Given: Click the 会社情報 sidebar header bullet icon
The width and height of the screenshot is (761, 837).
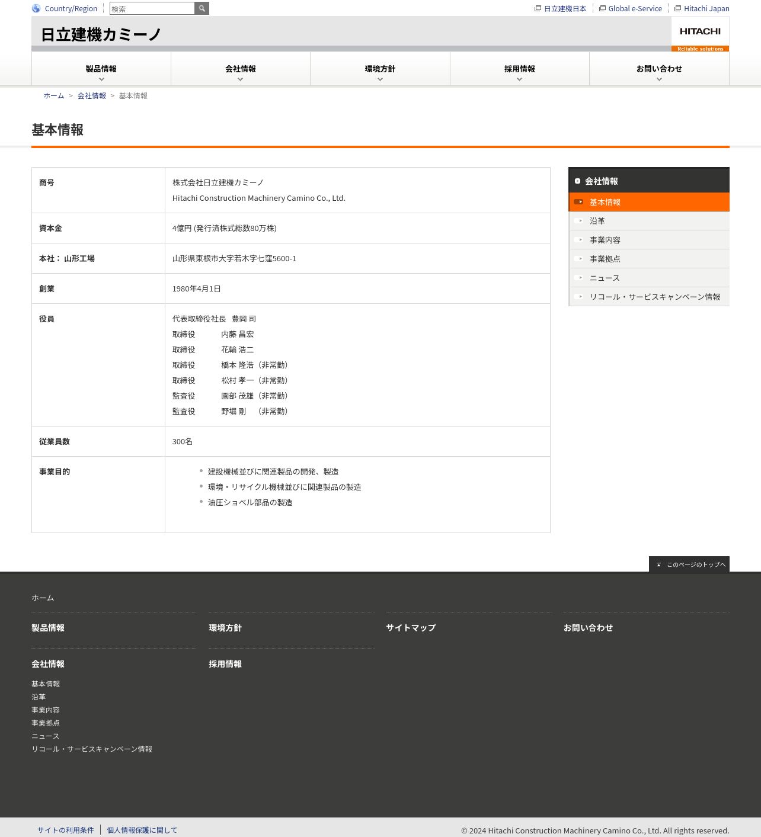Looking at the screenshot, I should coord(577,181).
